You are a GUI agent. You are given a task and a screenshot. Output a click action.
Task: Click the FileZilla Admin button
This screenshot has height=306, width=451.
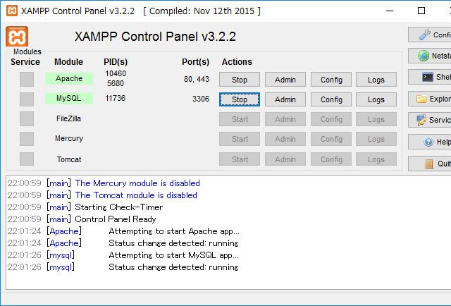pos(285,119)
